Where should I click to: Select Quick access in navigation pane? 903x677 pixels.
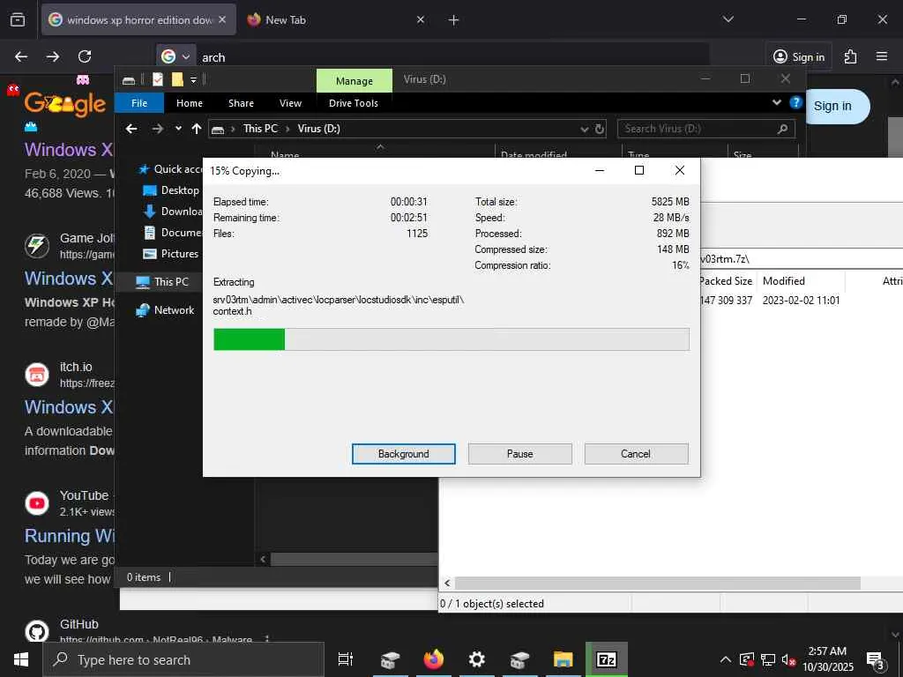click(171, 169)
